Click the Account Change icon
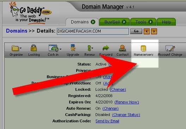The height and width of the screenshot is (129, 186). [x=170, y=48]
